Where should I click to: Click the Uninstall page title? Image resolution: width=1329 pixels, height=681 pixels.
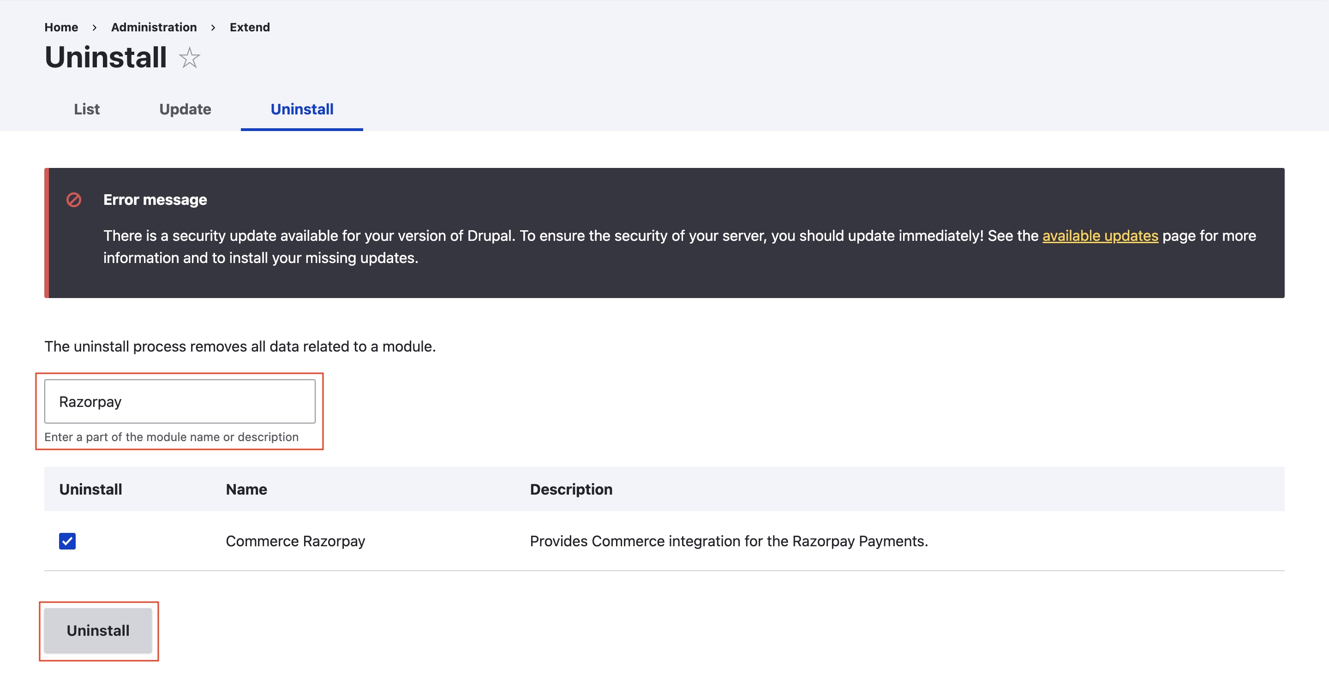tap(106, 57)
